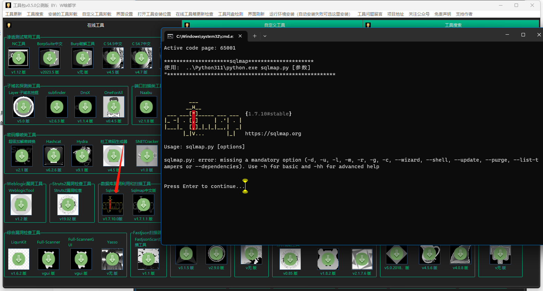Open the SNETCracker tool icon

tap(147, 156)
